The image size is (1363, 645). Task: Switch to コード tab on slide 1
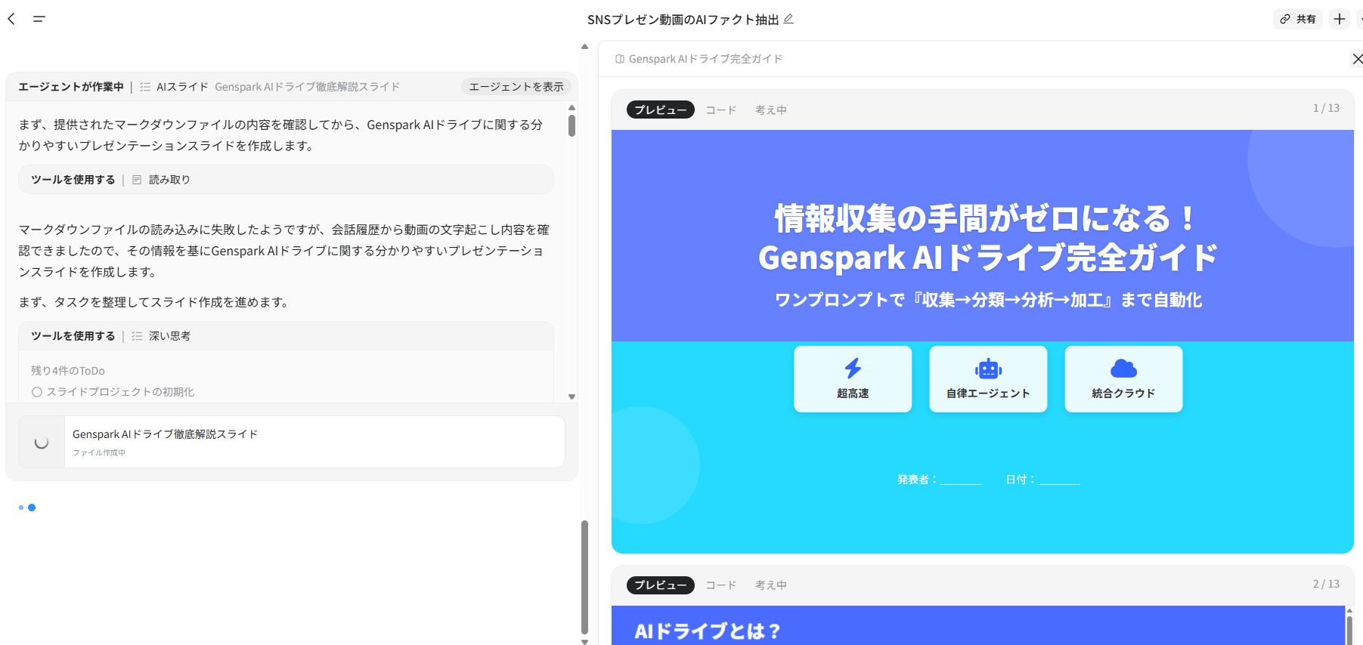720,110
